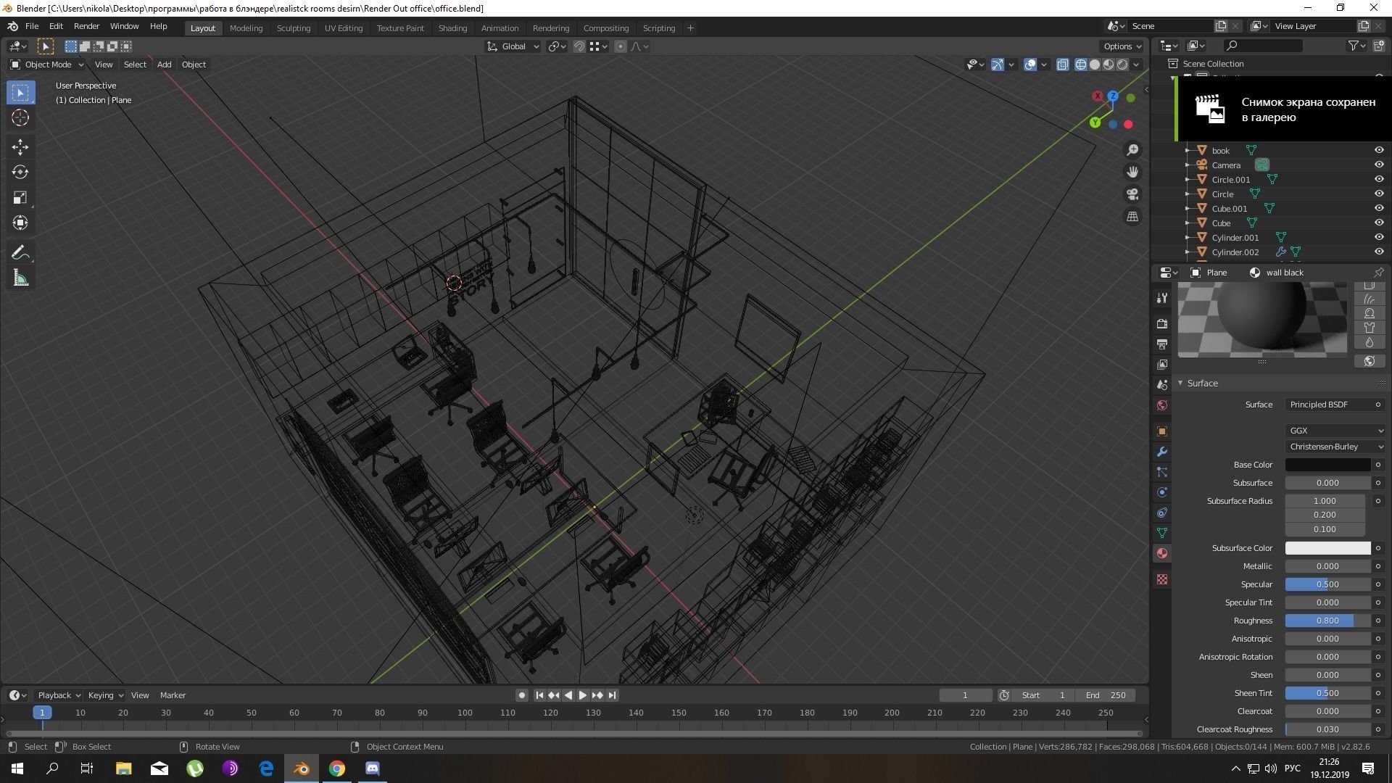Play animation forward
The width and height of the screenshot is (1392, 783).
click(x=582, y=695)
